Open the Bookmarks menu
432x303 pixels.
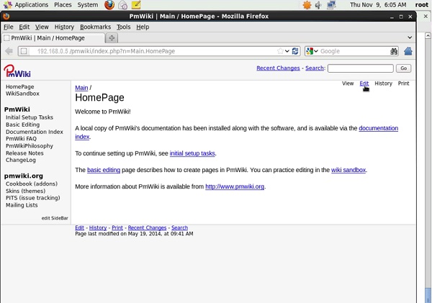coord(95,27)
